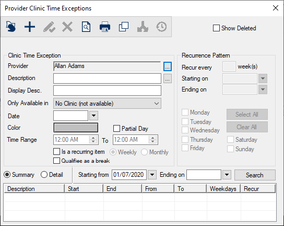Open the Only Available in dropdown
284x226 pixels.
click(107, 104)
